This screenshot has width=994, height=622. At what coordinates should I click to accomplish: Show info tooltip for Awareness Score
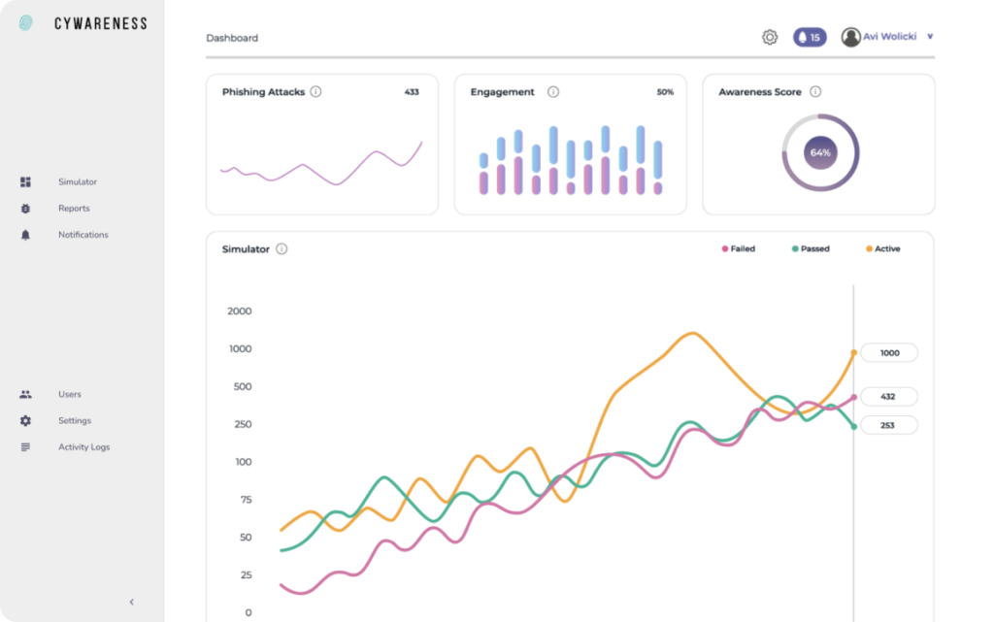(x=815, y=92)
